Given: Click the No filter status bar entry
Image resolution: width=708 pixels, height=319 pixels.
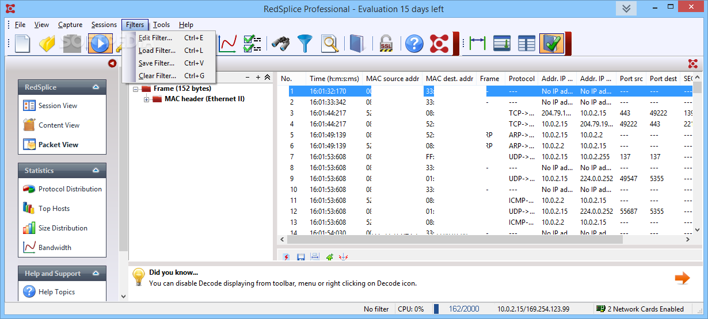Looking at the screenshot, I should (x=376, y=309).
